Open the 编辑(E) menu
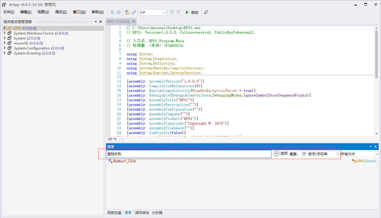 click(26, 12)
